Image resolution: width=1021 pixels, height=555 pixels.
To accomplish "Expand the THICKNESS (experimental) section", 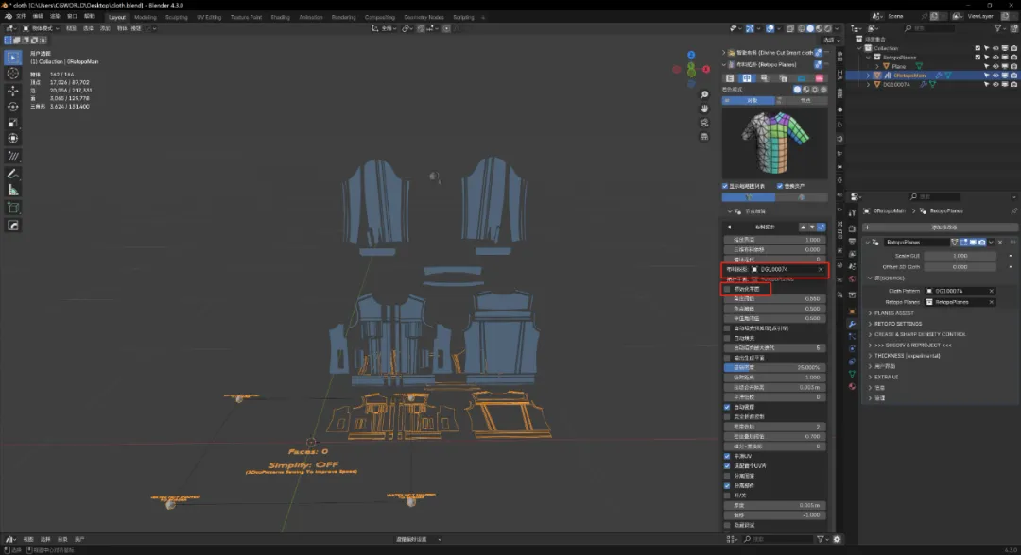I will click(906, 356).
